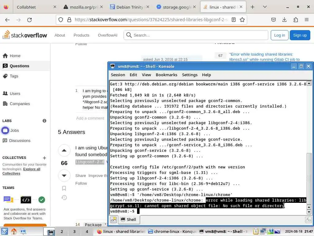Open the TDE K menu launcher
This screenshot has width=314, height=236.
tap(5, 232)
